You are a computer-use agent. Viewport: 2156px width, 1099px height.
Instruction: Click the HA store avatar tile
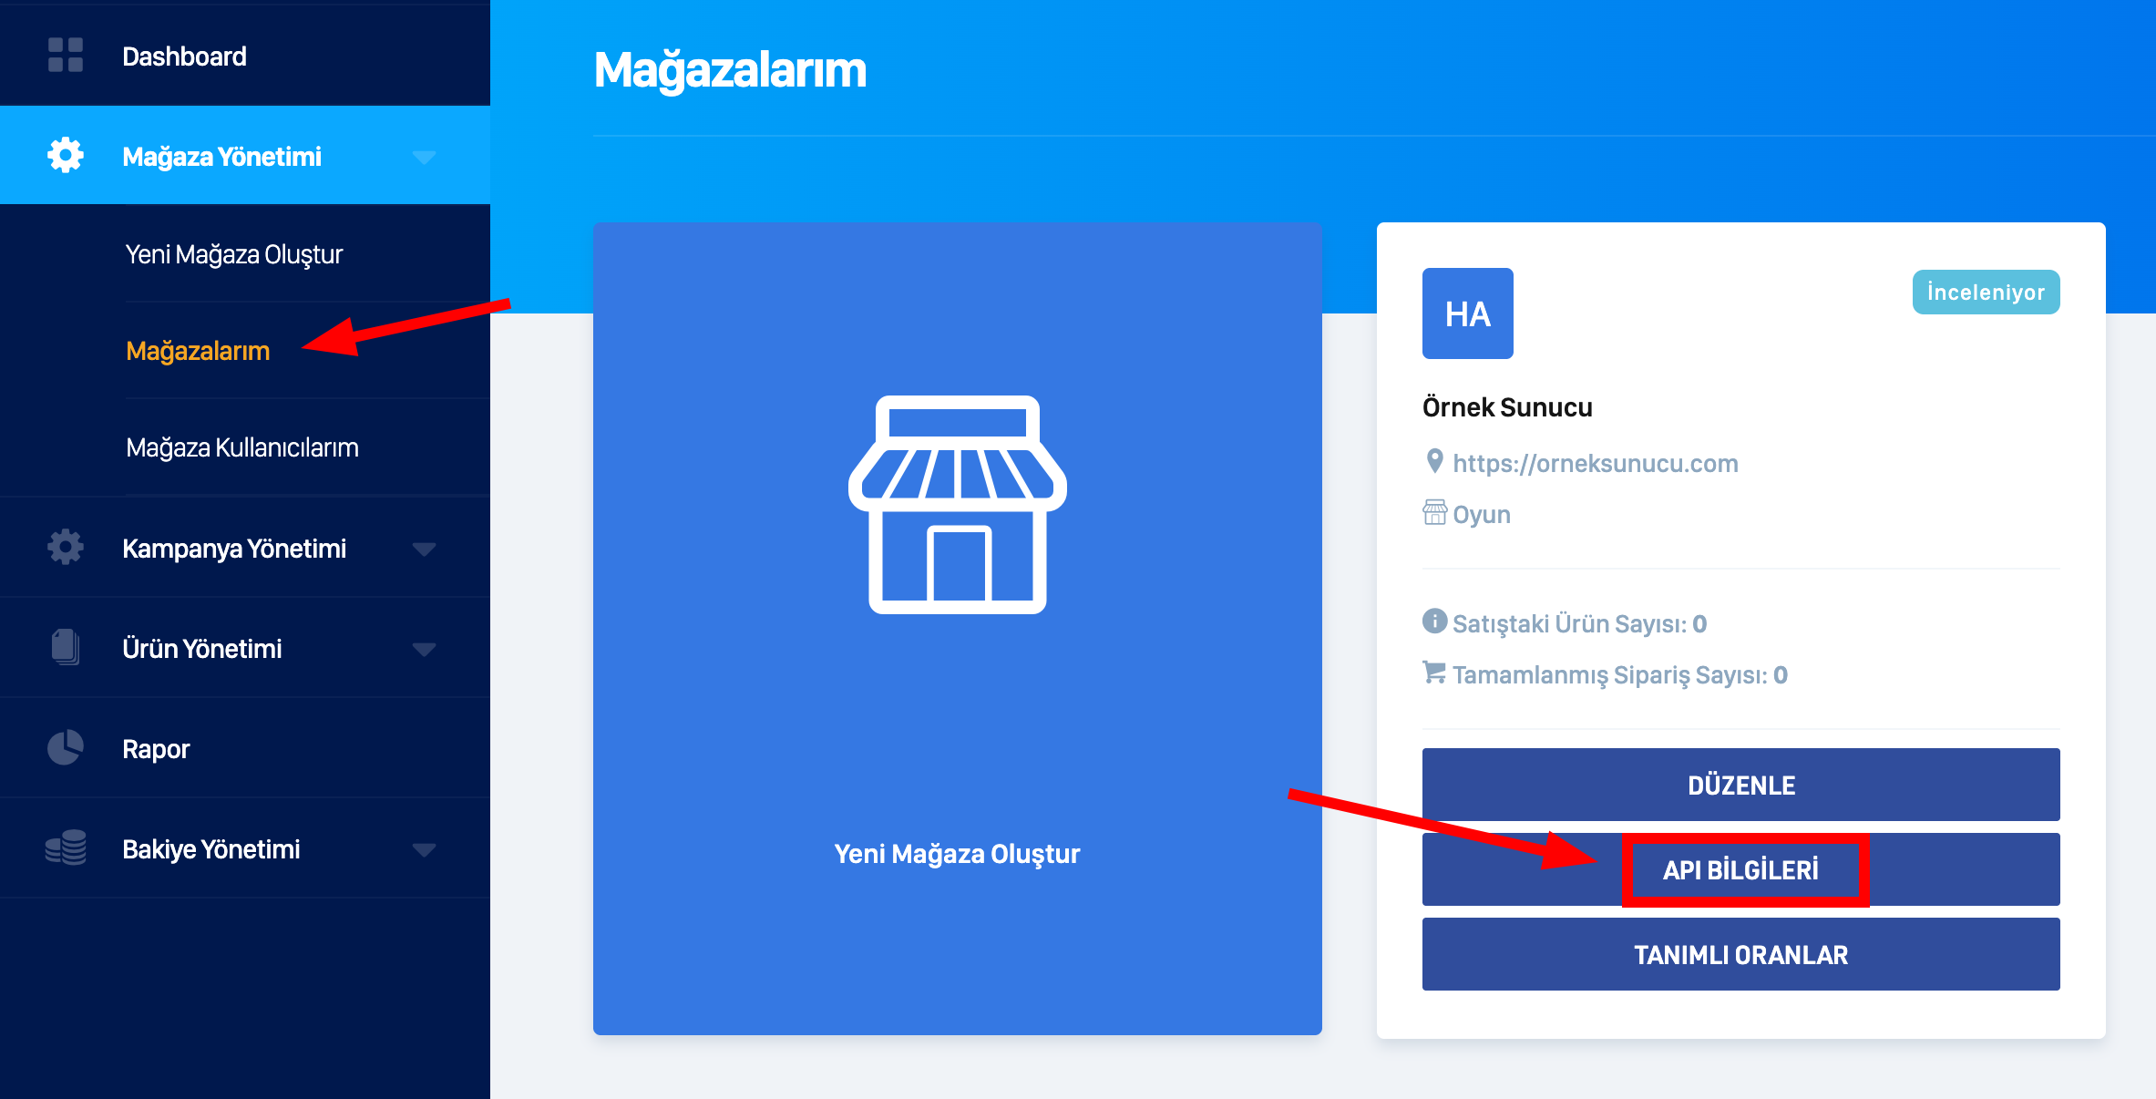point(1468,313)
